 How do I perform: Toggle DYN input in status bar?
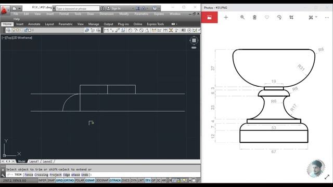tap(134, 180)
